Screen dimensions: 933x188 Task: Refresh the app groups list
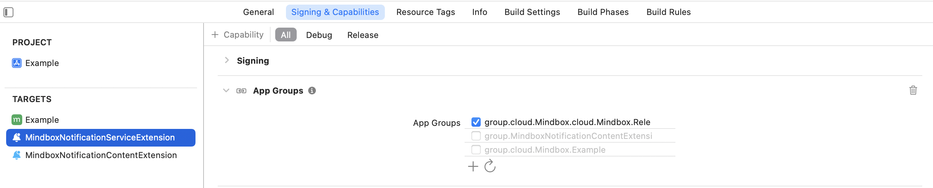(x=490, y=166)
